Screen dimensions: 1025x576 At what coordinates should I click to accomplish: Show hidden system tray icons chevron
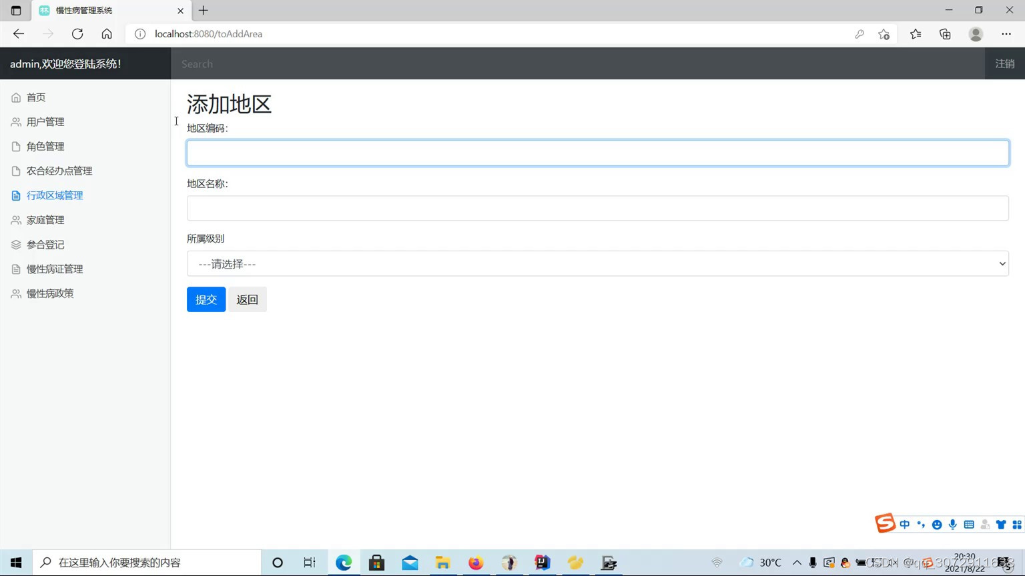click(x=797, y=563)
